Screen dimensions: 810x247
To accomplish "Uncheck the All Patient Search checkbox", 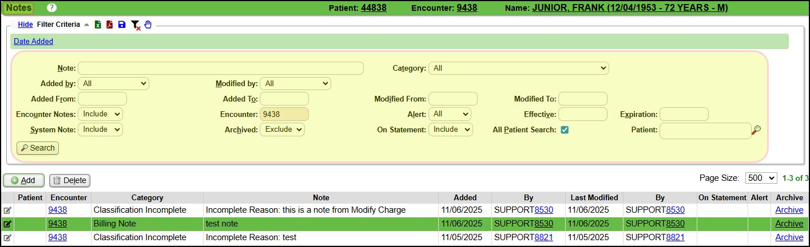I will pyautogui.click(x=565, y=129).
